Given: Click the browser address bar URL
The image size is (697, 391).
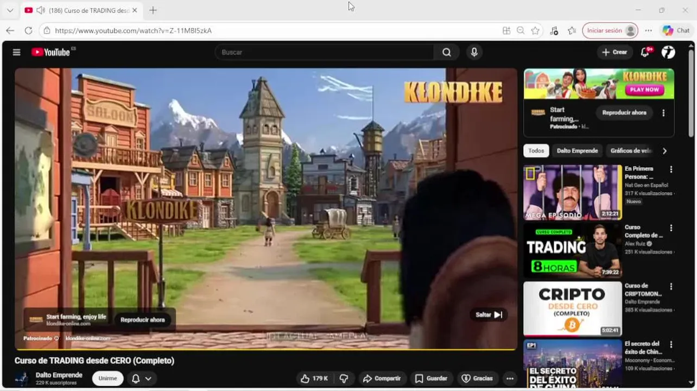Looking at the screenshot, I should pos(134,31).
